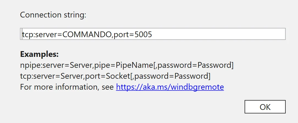The height and width of the screenshot is (123, 298).
Task: Click "[,password=Password]" in the tcp example
Action: (x=170, y=76)
